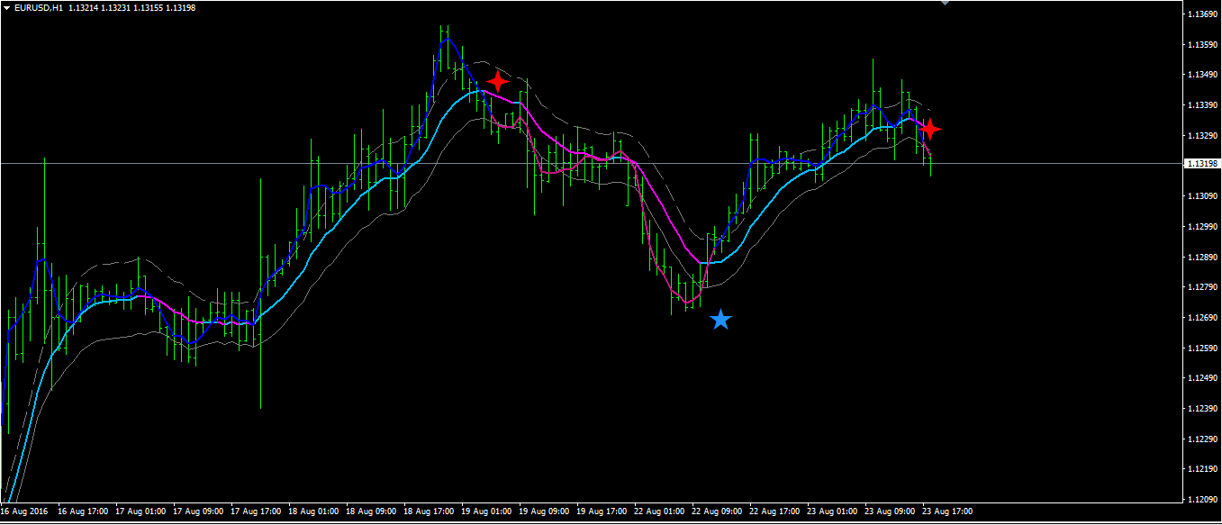
Task: Click the 1.13490 price scale label
Action: point(1202,75)
